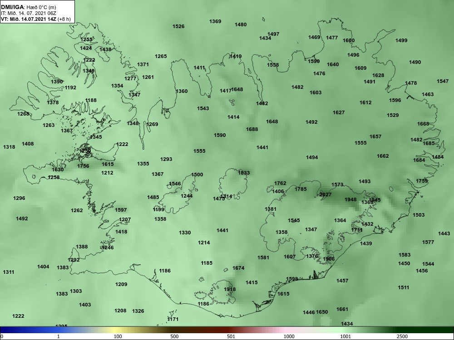Select the map value 1500

click(197, 175)
